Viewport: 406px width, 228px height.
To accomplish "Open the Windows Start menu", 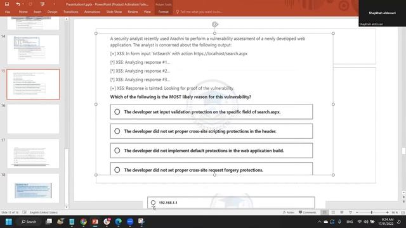I will tap(8, 222).
